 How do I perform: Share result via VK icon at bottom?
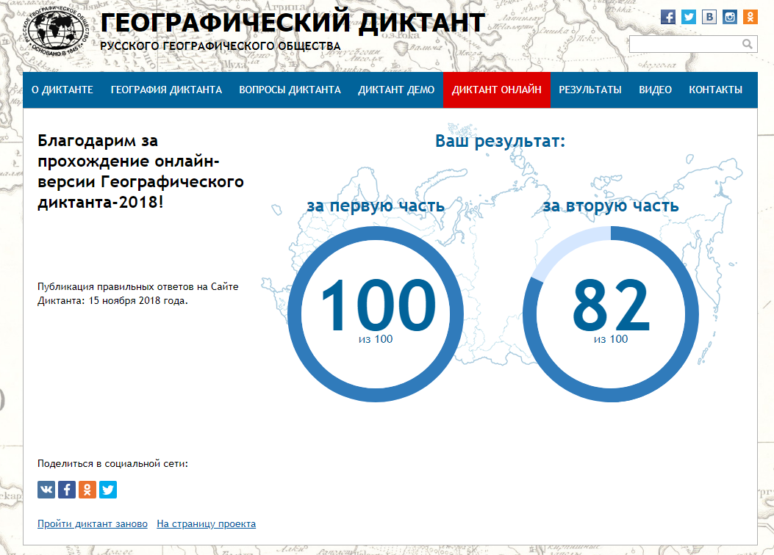point(46,490)
